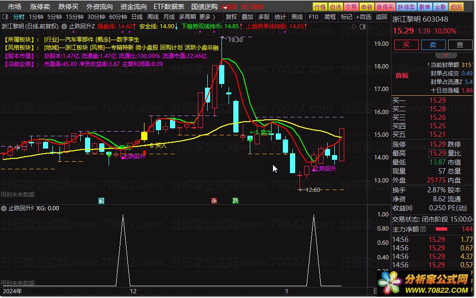
Task: Select the 5分钟 period tab
Action: click(x=54, y=17)
